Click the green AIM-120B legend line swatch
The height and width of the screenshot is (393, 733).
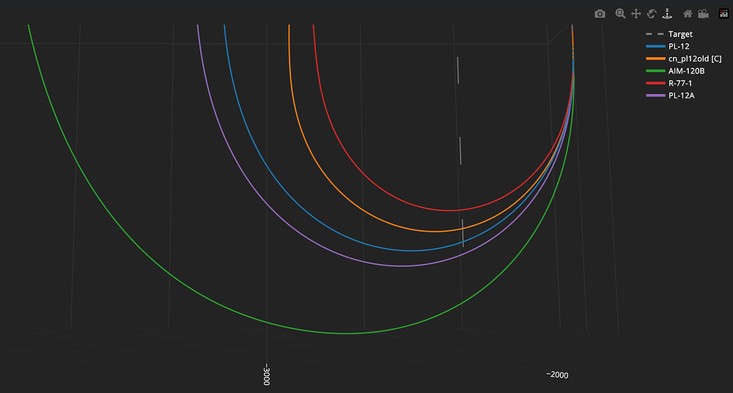pyautogui.click(x=655, y=71)
